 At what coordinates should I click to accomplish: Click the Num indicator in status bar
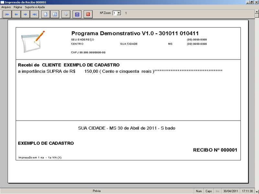click(199, 191)
